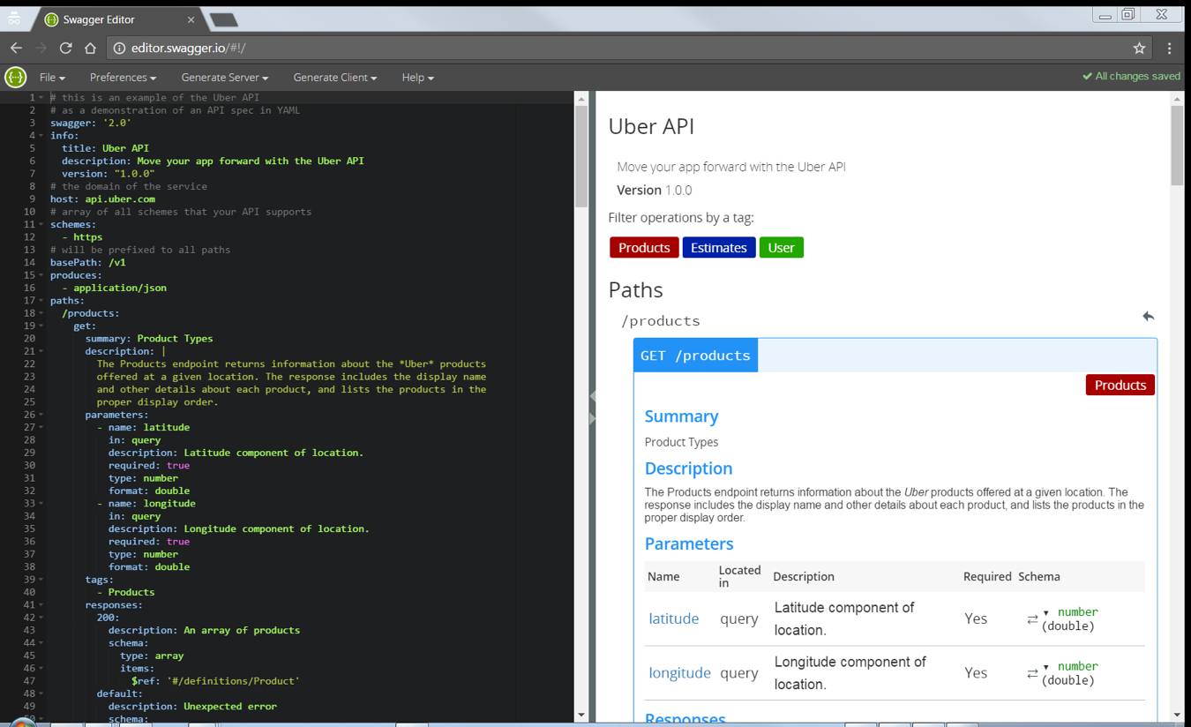Open the Generate Client dropdown
This screenshot has width=1191, height=727.
click(335, 78)
